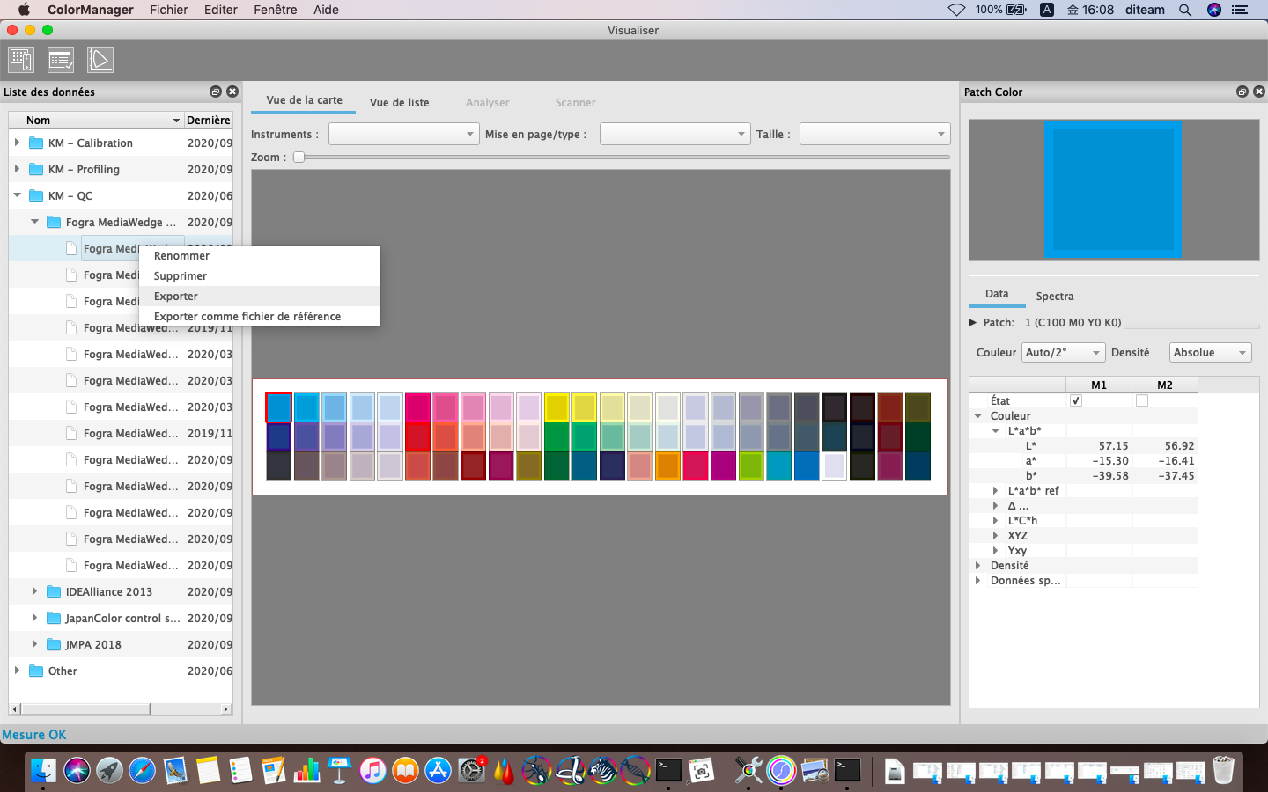Open the Fichier menu
Image resolution: width=1268 pixels, height=792 pixels.
[x=168, y=10]
